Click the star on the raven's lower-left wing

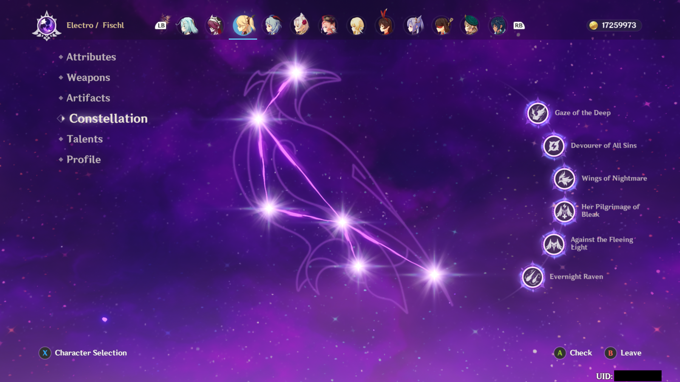pos(268,208)
